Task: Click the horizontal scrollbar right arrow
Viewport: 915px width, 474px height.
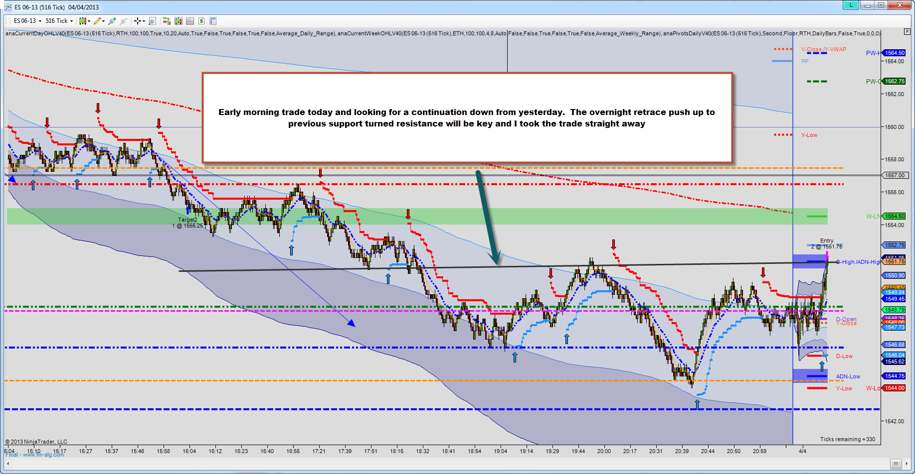Action: [907, 464]
